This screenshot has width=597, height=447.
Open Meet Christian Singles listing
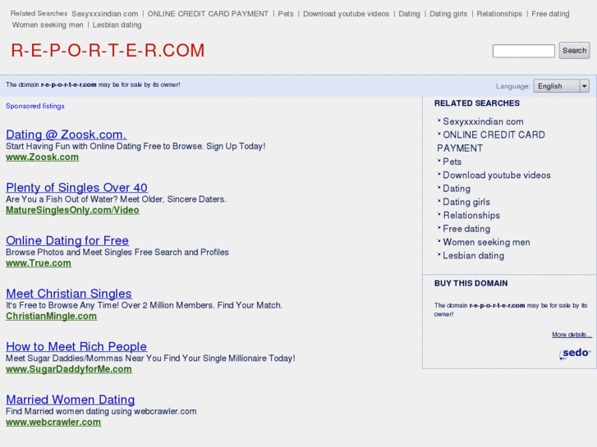tap(69, 294)
